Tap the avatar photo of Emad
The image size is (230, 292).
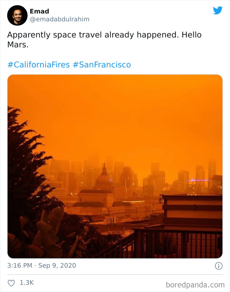coord(17,15)
